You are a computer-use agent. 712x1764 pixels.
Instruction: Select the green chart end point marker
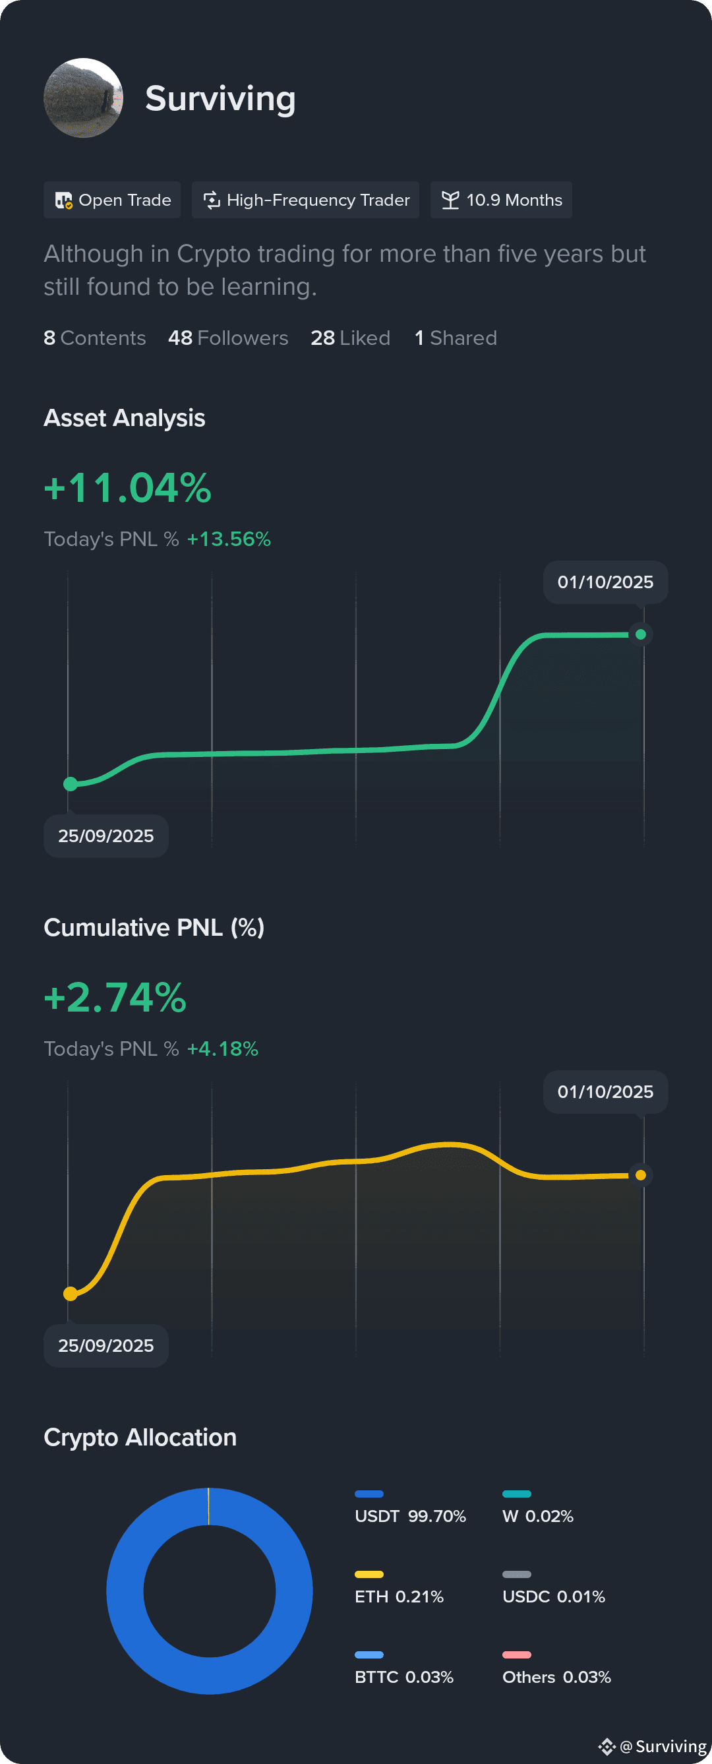(641, 635)
